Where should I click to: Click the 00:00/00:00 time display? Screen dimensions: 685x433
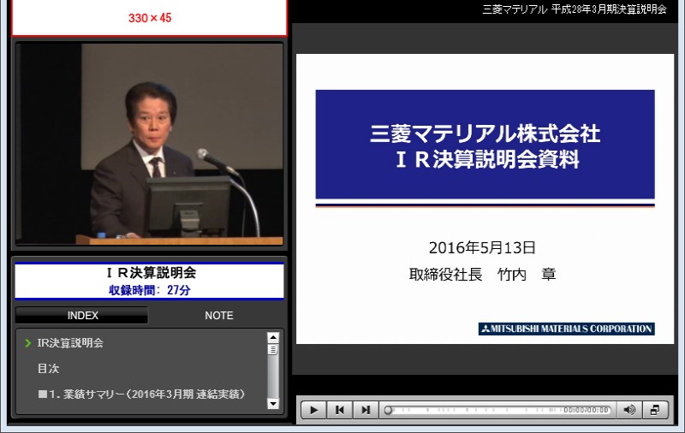[586, 410]
